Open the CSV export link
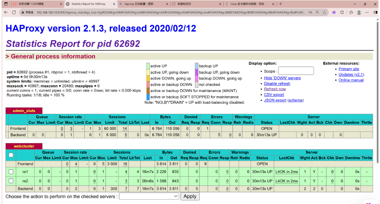This screenshot has height=204, width=380. [274, 95]
